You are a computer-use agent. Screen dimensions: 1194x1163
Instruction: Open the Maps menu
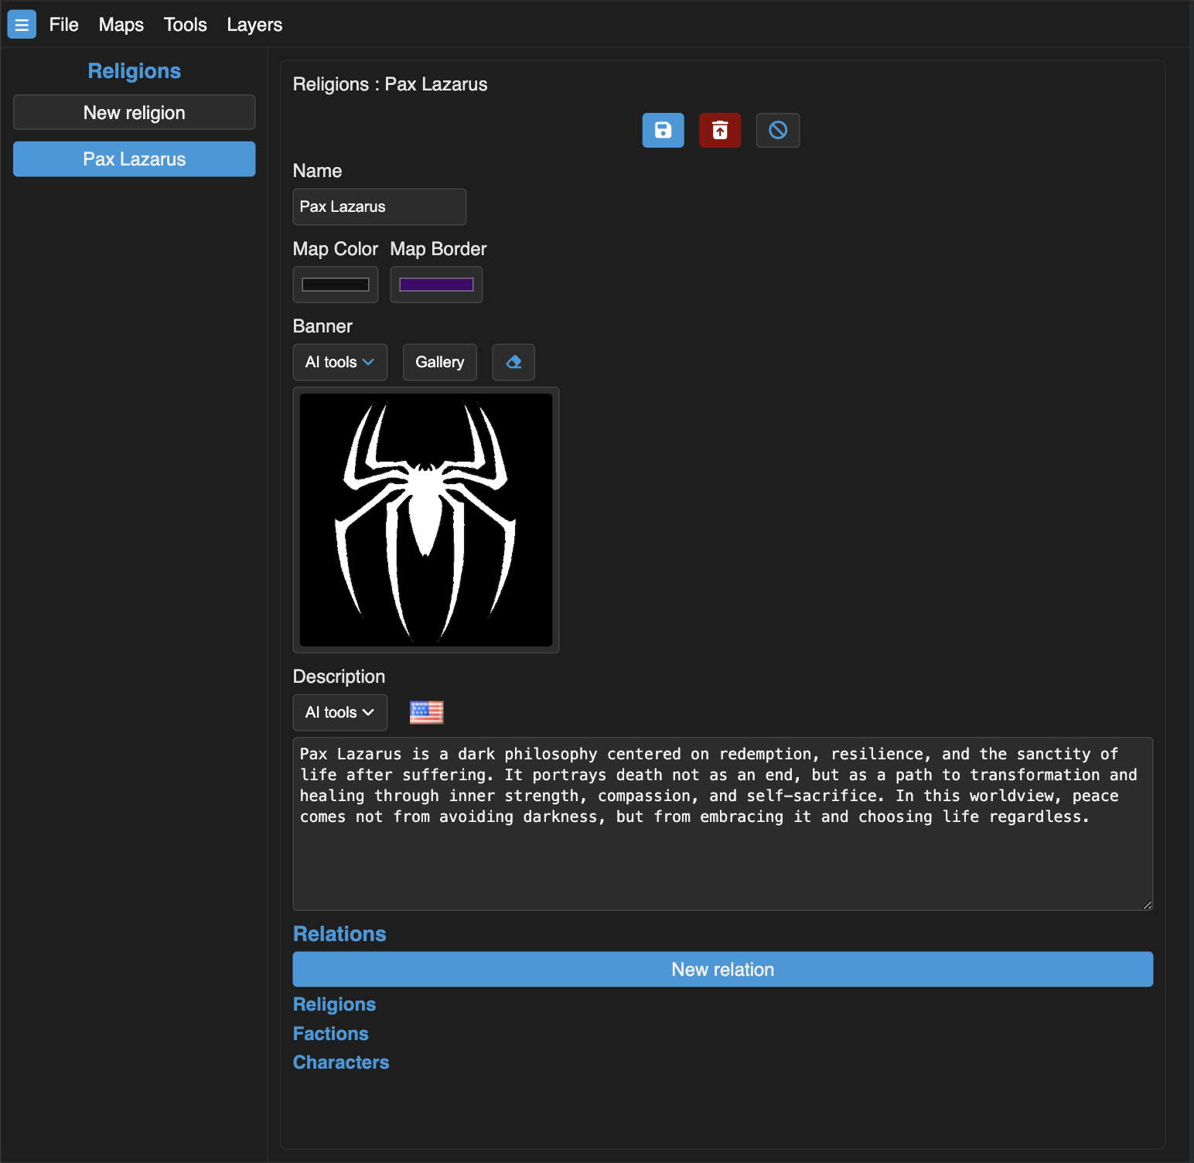click(121, 25)
